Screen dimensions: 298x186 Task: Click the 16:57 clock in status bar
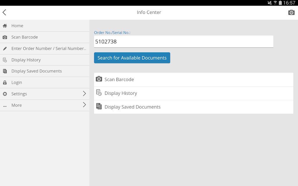(x=289, y=3)
